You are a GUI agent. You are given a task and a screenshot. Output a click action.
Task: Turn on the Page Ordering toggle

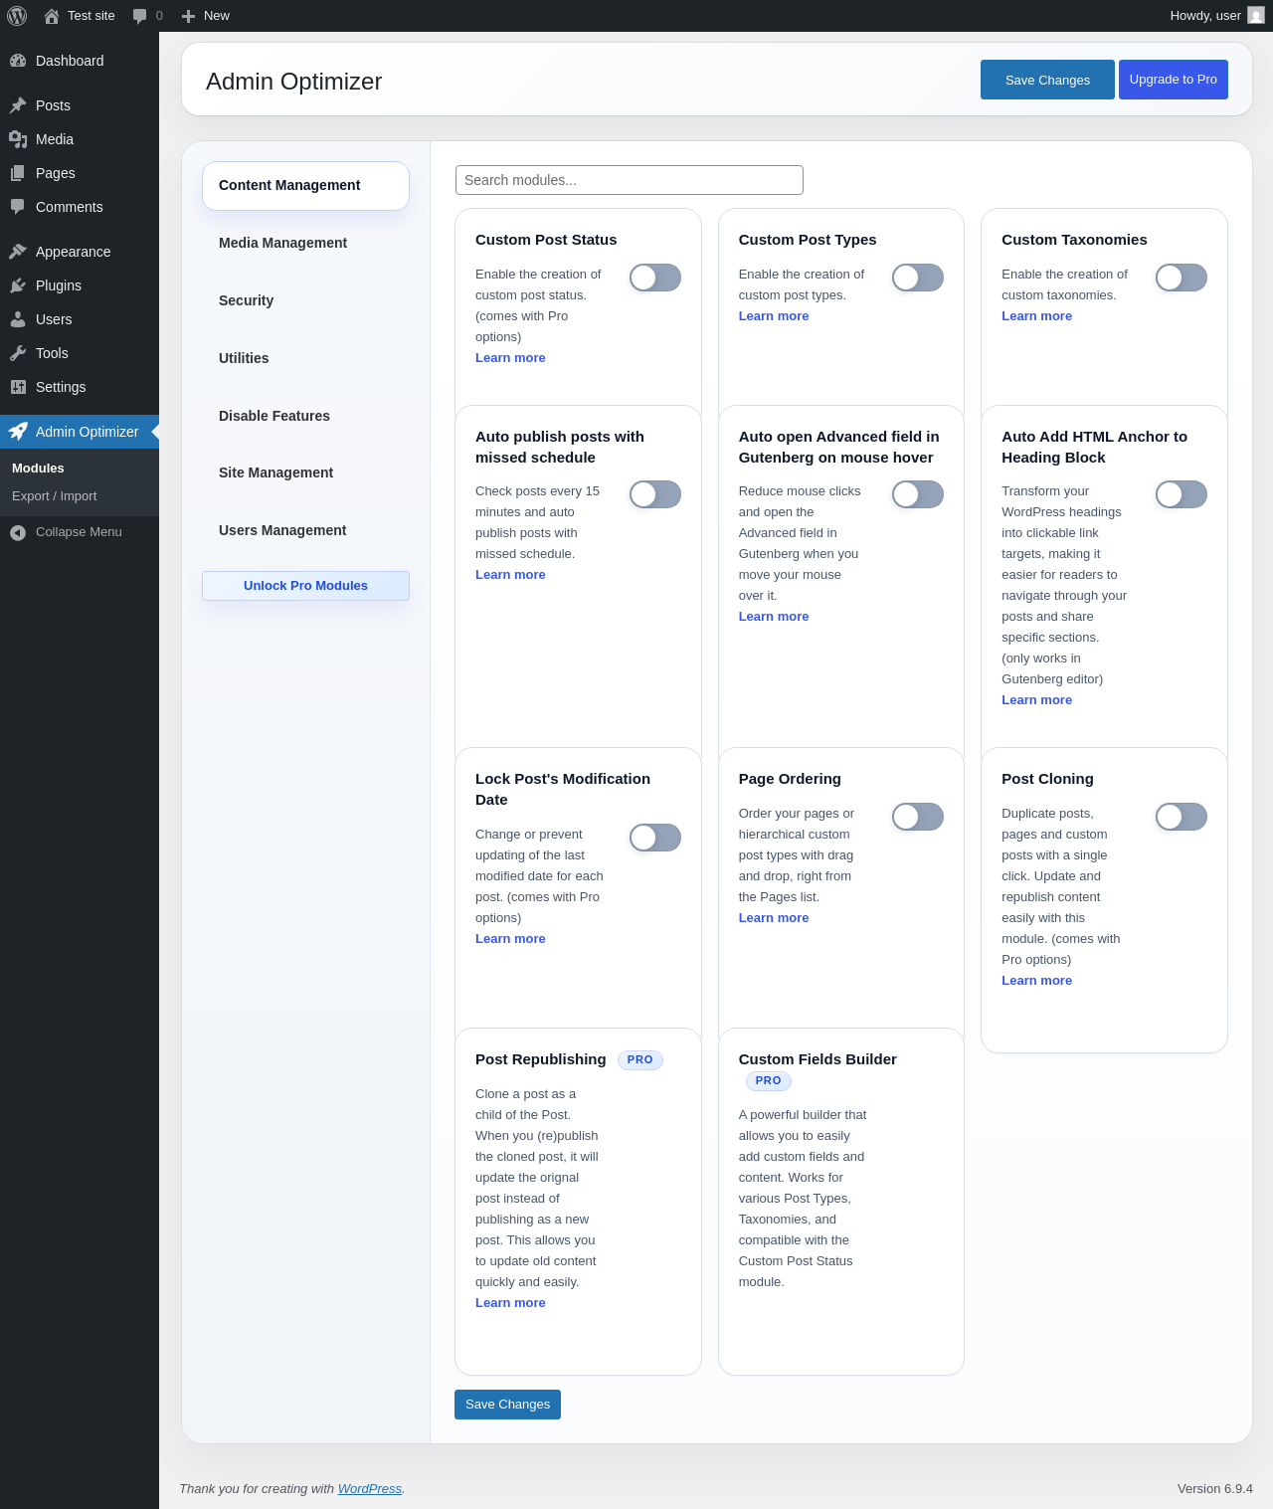coord(917,817)
